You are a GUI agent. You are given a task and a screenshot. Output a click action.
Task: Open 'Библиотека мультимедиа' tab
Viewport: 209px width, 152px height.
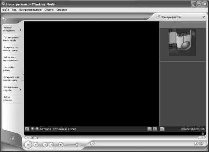[10, 59]
